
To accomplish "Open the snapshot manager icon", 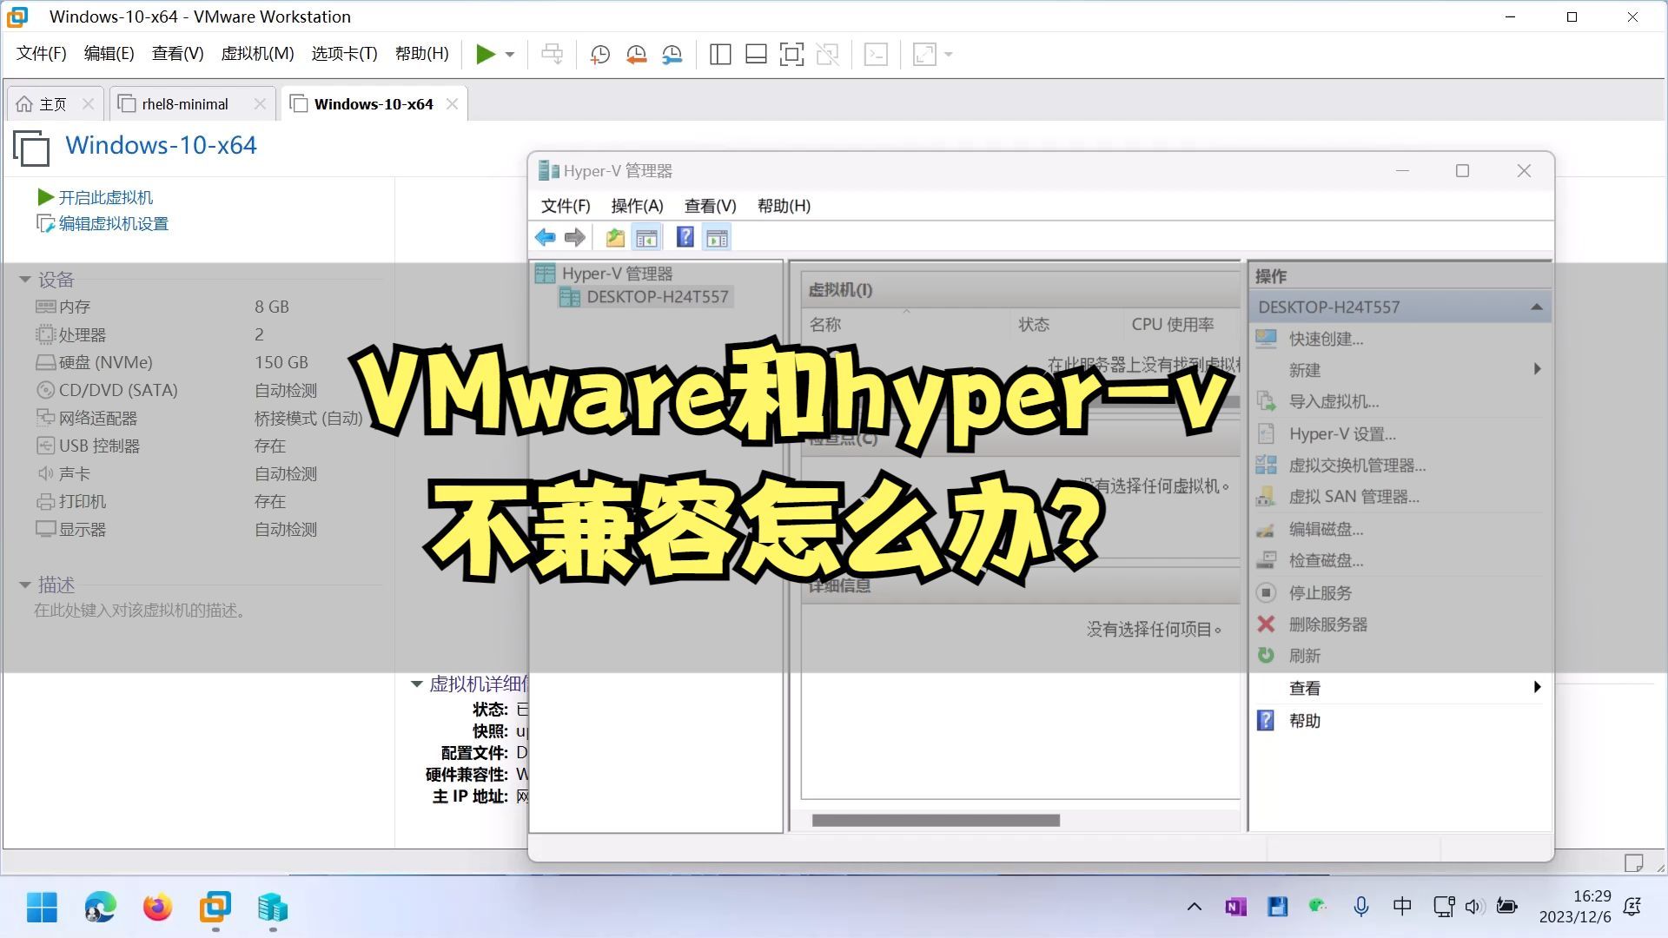I will coord(672,55).
